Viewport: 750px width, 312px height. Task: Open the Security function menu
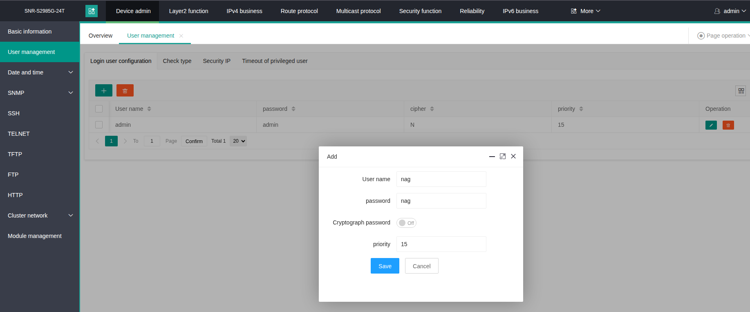pyautogui.click(x=420, y=11)
